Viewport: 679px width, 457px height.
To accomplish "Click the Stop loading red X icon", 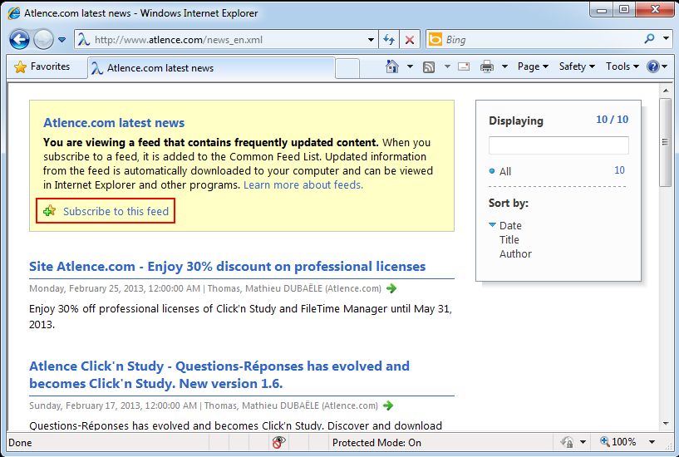I will click(409, 40).
